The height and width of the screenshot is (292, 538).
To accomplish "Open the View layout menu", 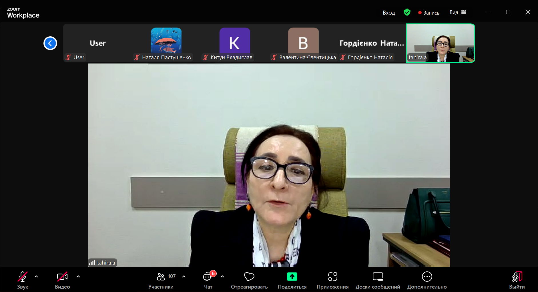I will tap(458, 12).
